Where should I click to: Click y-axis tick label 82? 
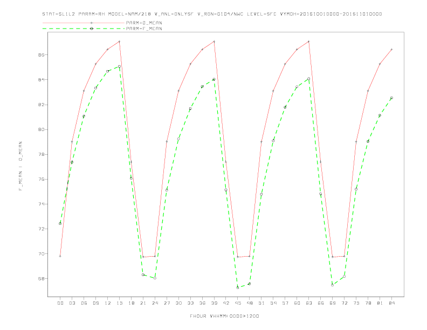tap(41, 105)
